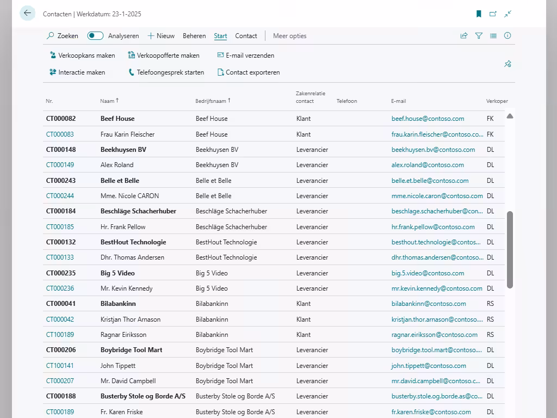Image resolution: width=557 pixels, height=418 pixels.
Task: Open the Beheren menu
Action: (194, 36)
